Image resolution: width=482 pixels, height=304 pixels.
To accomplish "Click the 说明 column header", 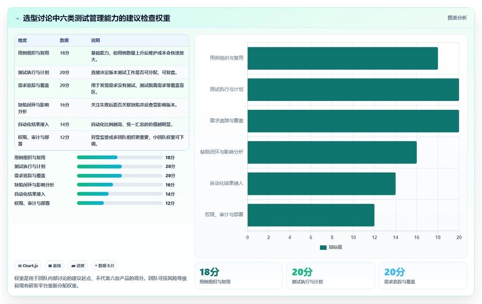I will 96,41.
